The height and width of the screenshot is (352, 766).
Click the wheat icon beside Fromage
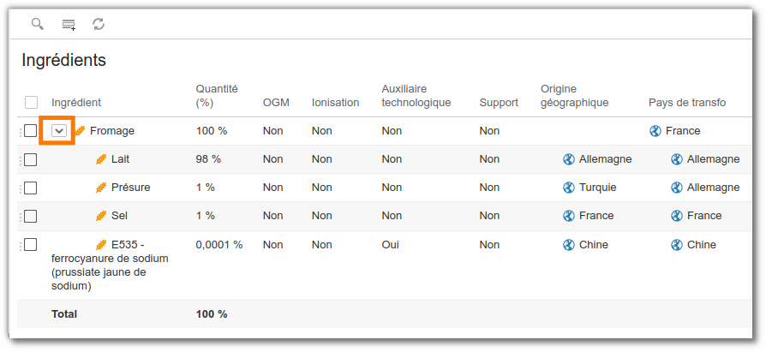pos(81,131)
